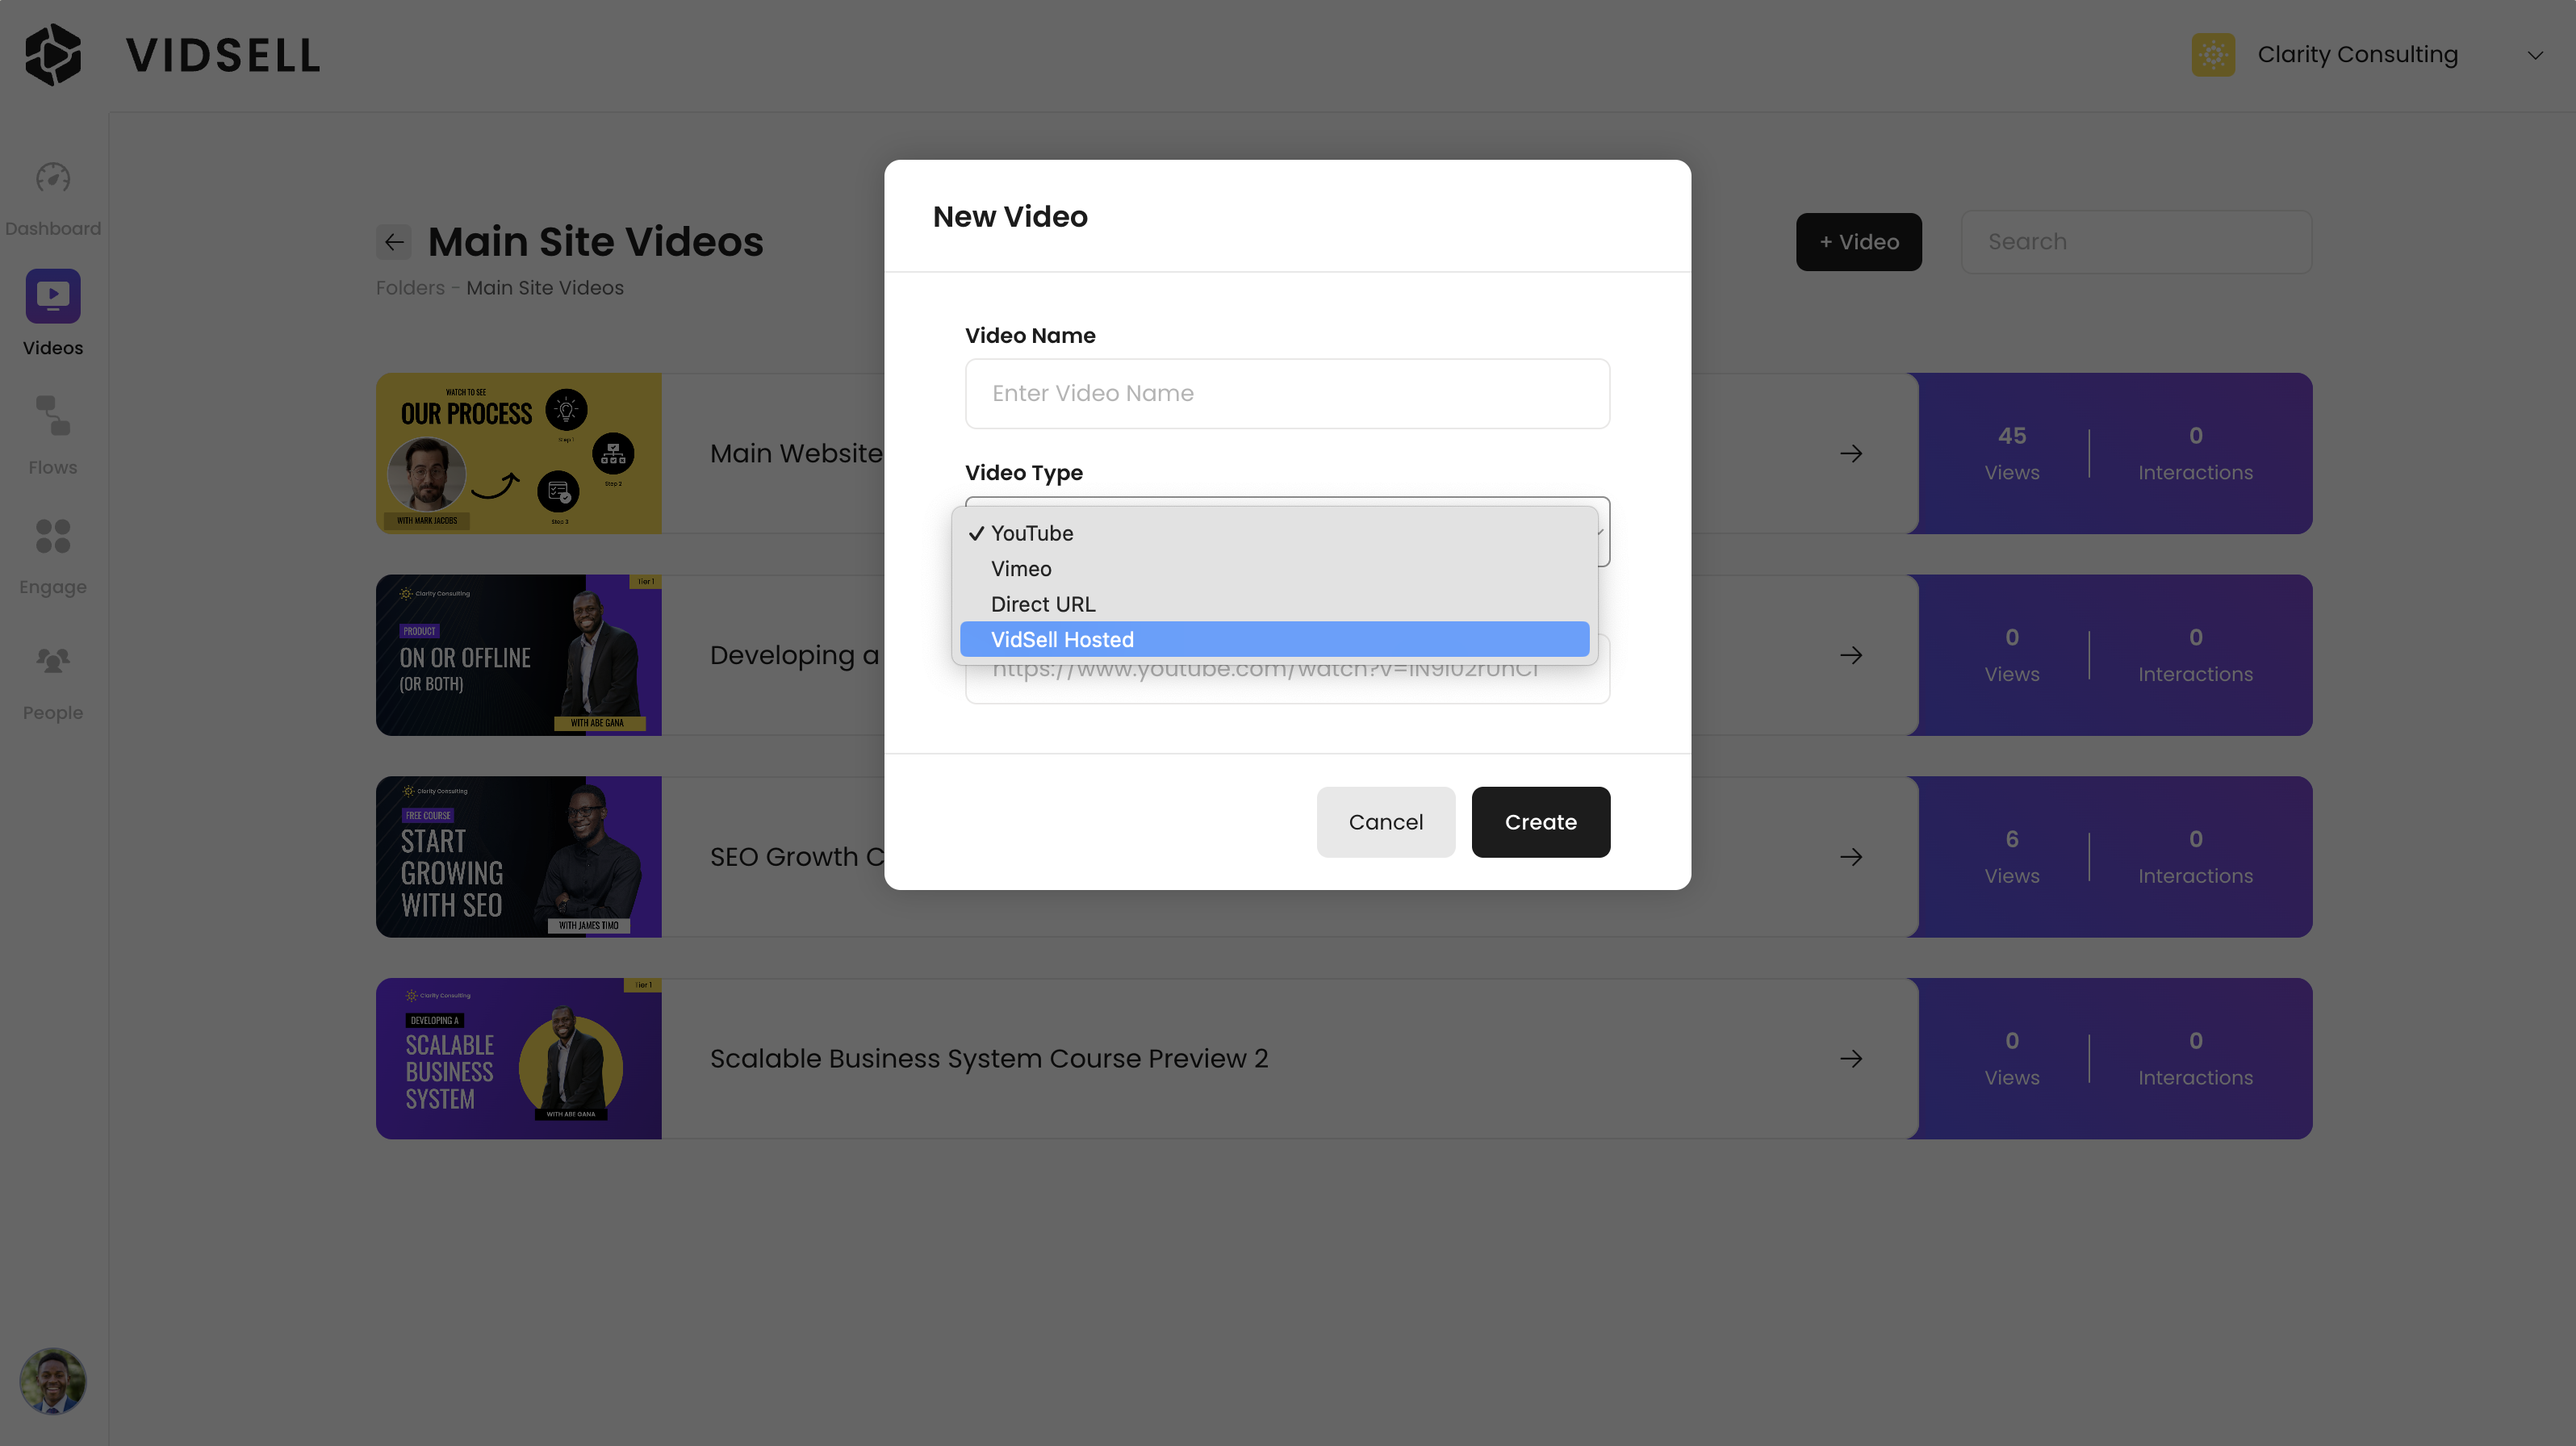Viewport: 2576px width, 1446px height.
Task: Click the Create button
Action: [1540, 822]
